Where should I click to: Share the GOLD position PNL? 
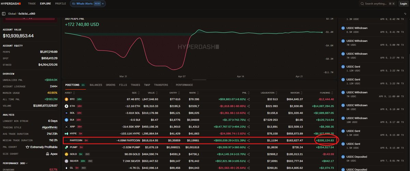[x=248, y=154]
